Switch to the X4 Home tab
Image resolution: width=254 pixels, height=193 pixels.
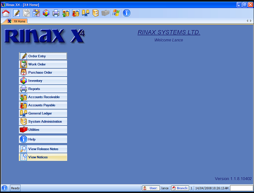point(17,21)
